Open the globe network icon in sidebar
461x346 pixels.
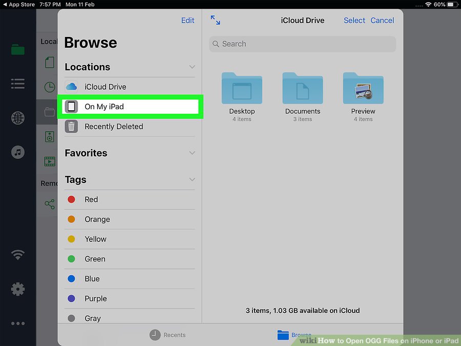[x=17, y=118]
